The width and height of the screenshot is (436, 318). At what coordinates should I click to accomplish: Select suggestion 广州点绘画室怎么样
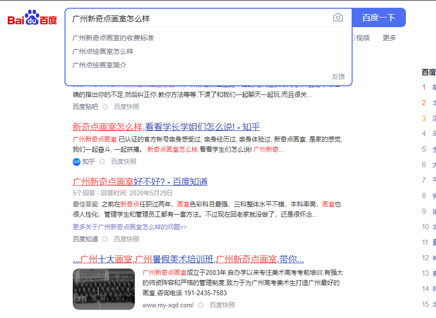pyautogui.click(x=103, y=51)
